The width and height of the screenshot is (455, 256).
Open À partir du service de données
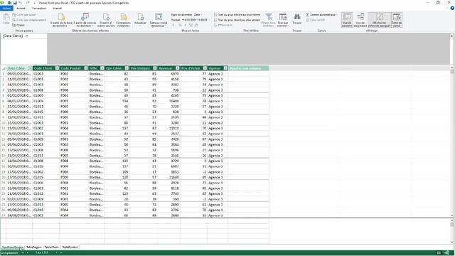click(85, 20)
